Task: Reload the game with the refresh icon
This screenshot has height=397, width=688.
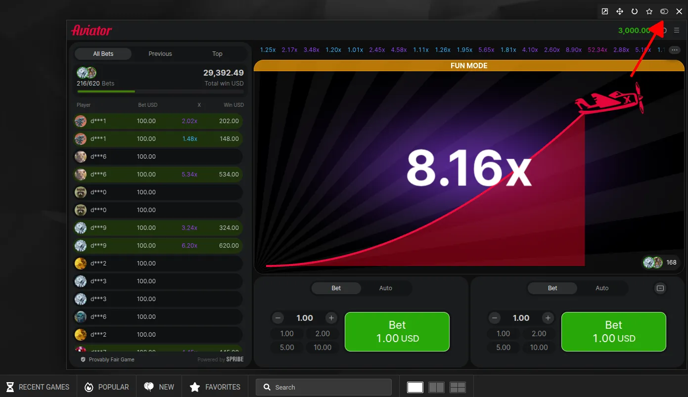Action: (634, 11)
